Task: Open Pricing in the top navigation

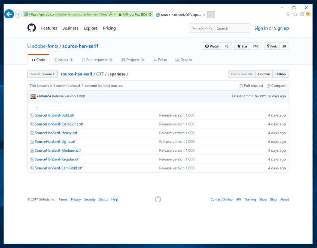Action: pyautogui.click(x=110, y=28)
